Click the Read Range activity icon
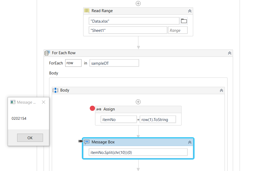The image size is (260, 171). coord(87,11)
